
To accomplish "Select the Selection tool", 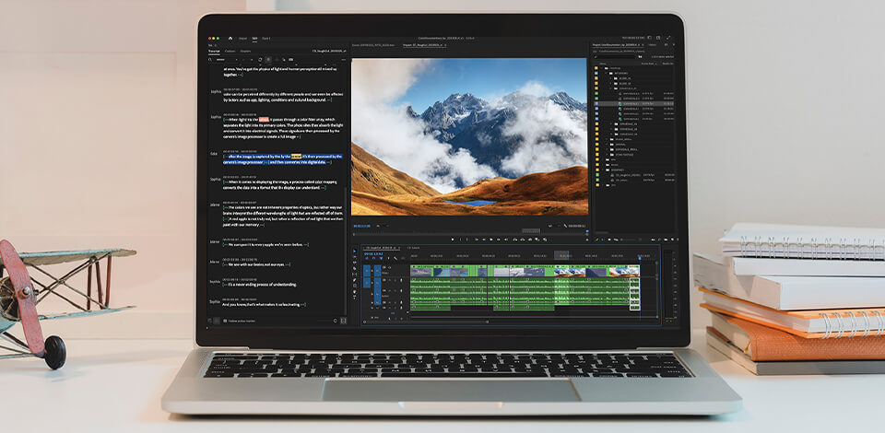I will coord(354,251).
